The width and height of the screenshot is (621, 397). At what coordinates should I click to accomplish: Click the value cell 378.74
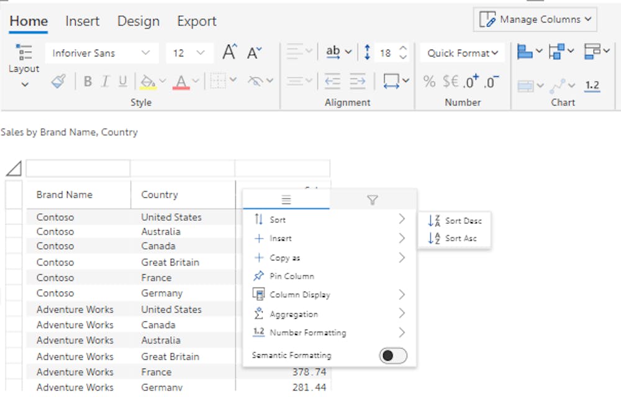309,372
